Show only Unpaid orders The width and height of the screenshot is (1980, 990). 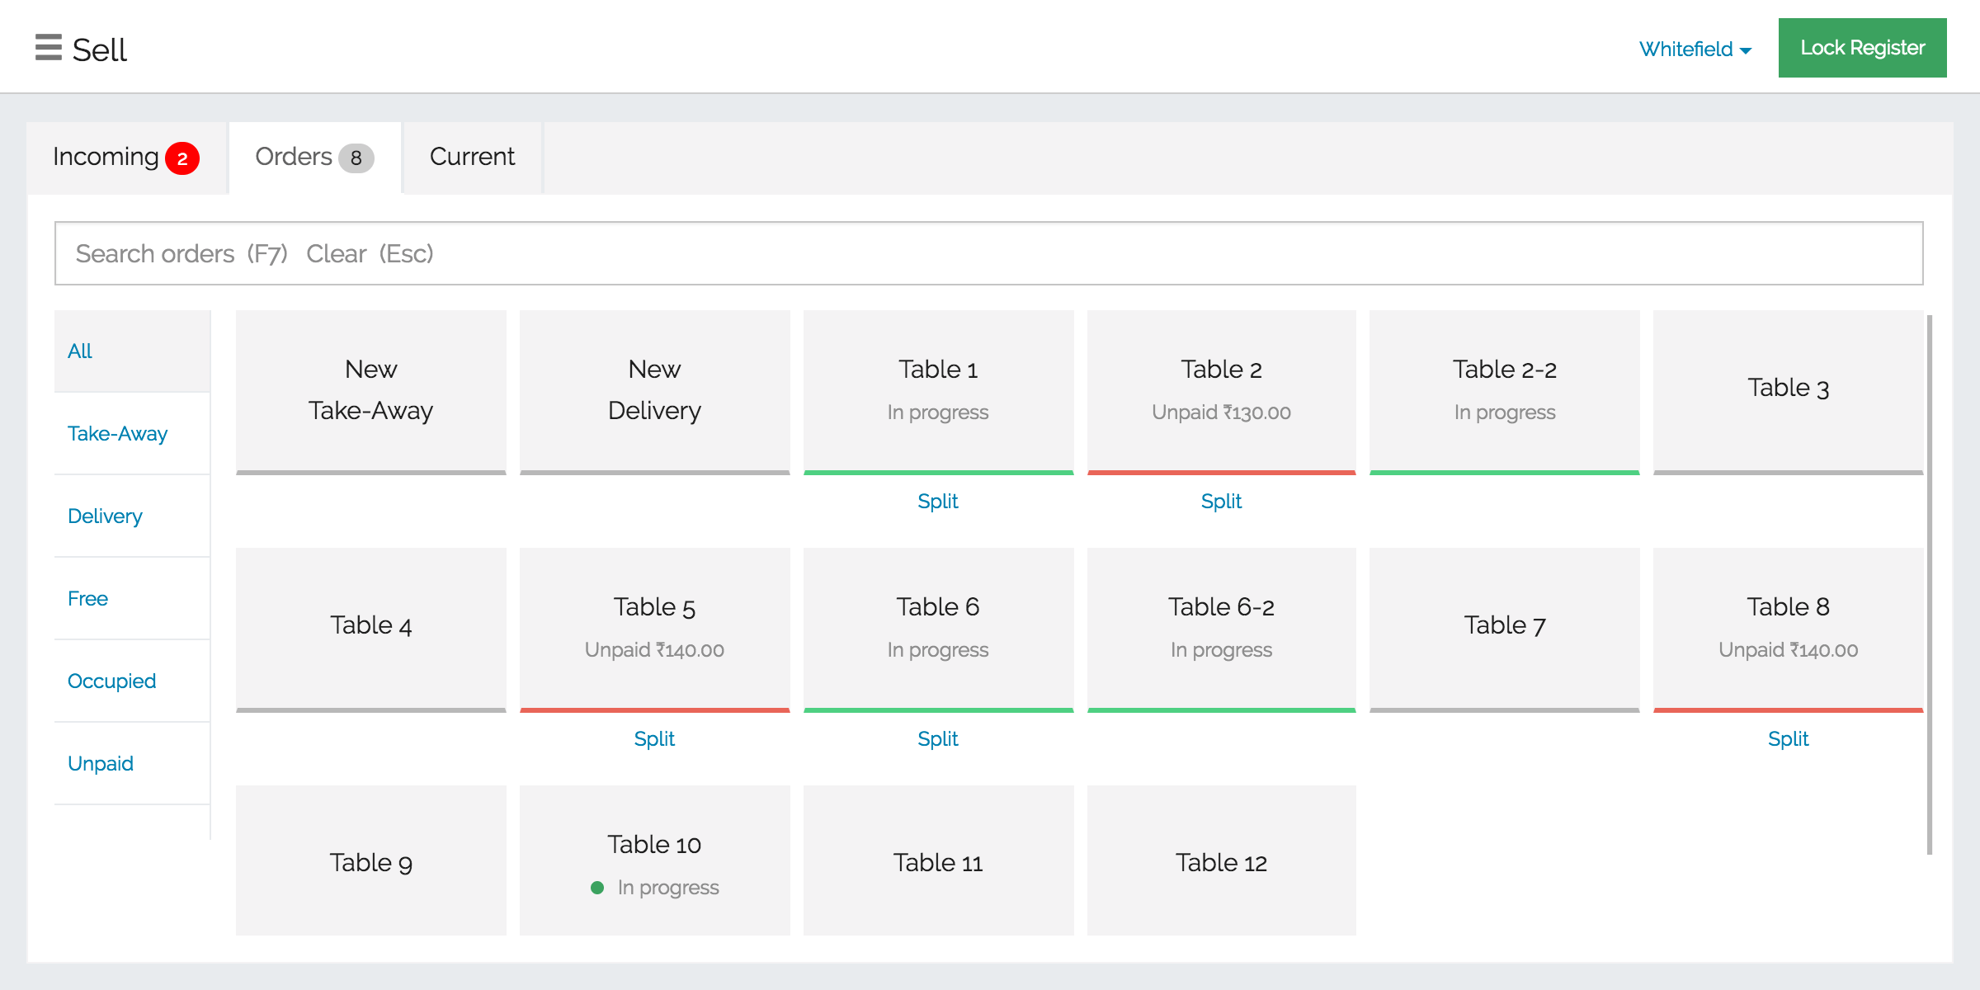[x=101, y=764]
